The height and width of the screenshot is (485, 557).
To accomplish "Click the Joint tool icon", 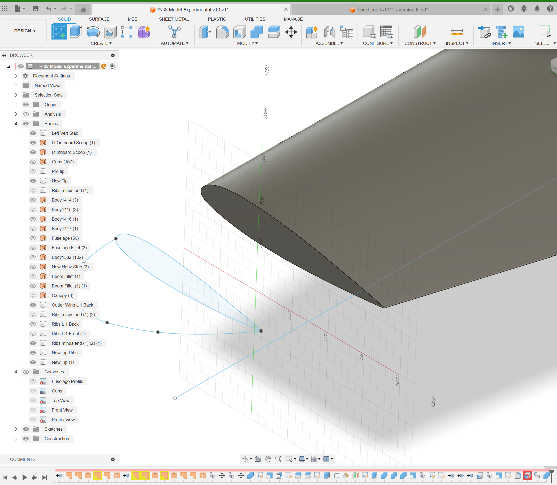I will coord(330,32).
